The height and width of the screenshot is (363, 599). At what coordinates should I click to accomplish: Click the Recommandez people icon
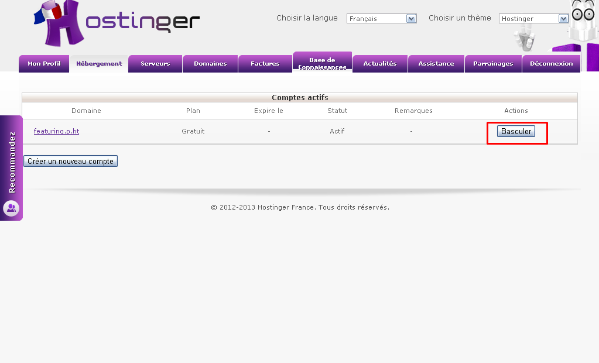tap(11, 208)
